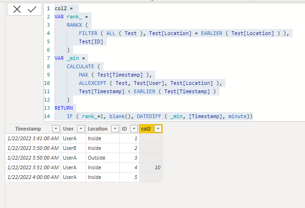Click the ID cell with value 3
Image resolution: width=305 pixels, height=208 pixels.
tap(129, 158)
